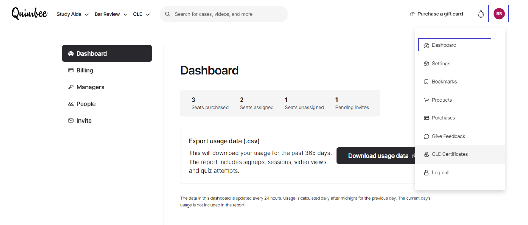Click the Export usage data (.csv) heading
This screenshot has width=528, height=225.
coord(224,141)
